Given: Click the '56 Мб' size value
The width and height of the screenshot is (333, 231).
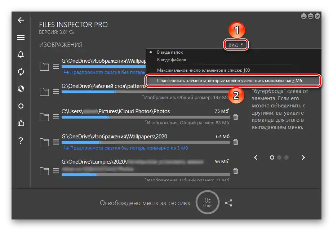Looking at the screenshot, I should pyautogui.click(x=222, y=161).
